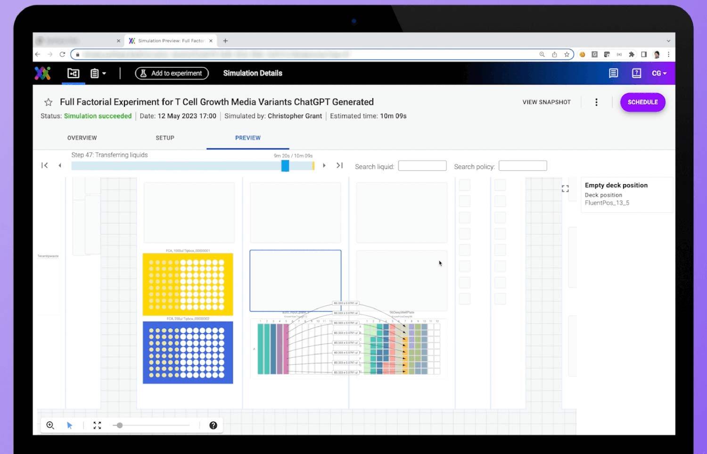The height and width of the screenshot is (454, 707).
Task: Open the three-dot overflow menu
Action: coord(596,102)
